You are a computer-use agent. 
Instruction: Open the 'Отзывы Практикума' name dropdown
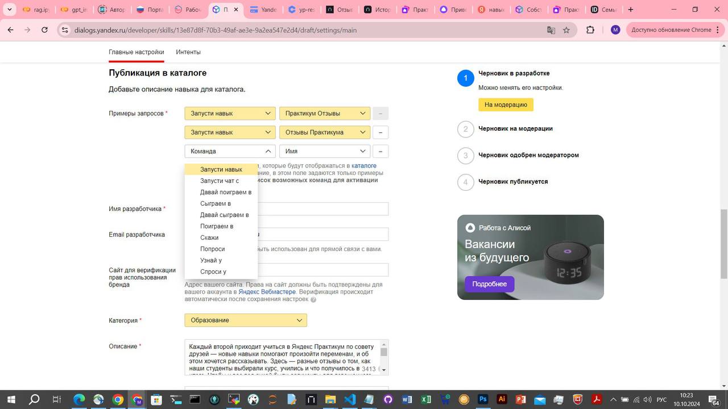coord(325,132)
